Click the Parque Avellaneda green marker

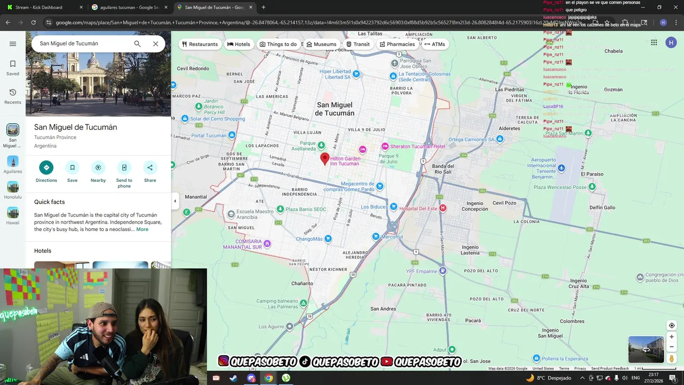321,145
